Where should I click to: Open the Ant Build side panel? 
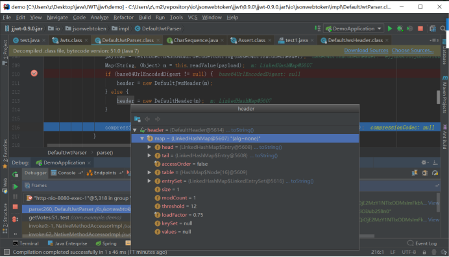(x=444, y=137)
